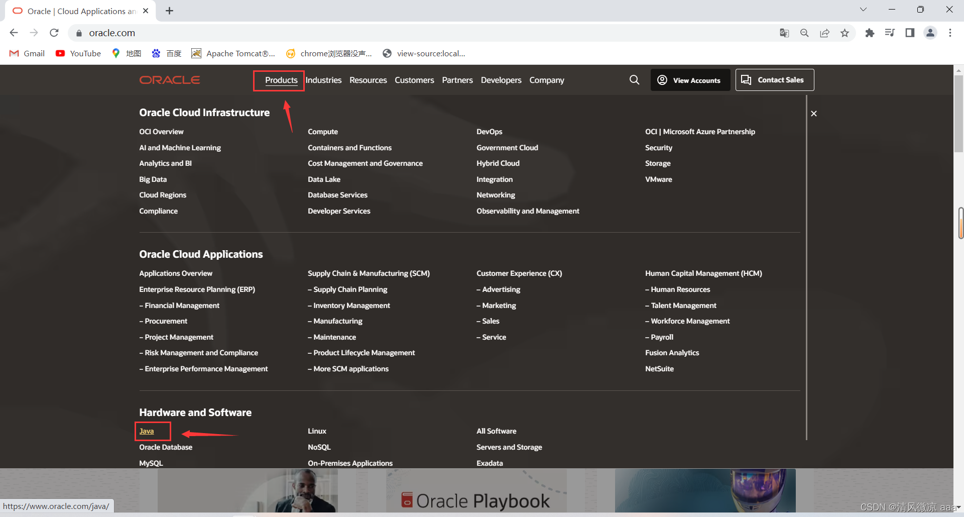Viewport: 964px width, 517px height.
Task: Open the Industries menu
Action: pos(323,80)
